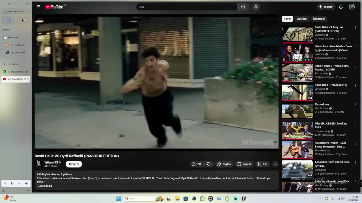Open David Belle - Tribute (2016) title
This screenshot has height=203, width=362.
pos(331,85)
